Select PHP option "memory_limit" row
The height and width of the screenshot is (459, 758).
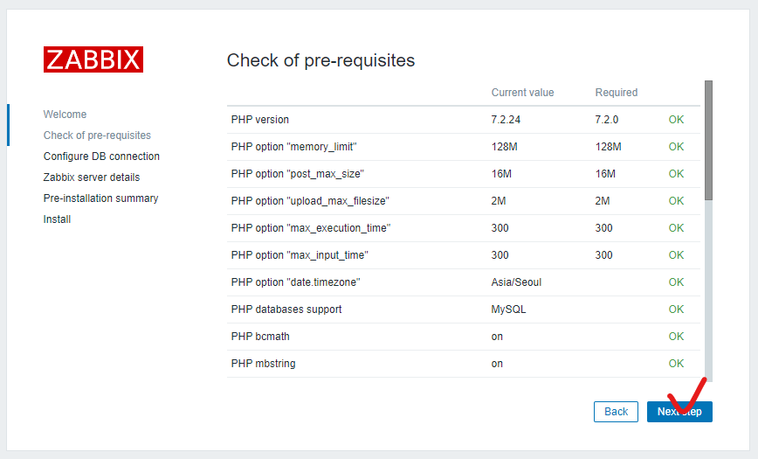point(294,147)
